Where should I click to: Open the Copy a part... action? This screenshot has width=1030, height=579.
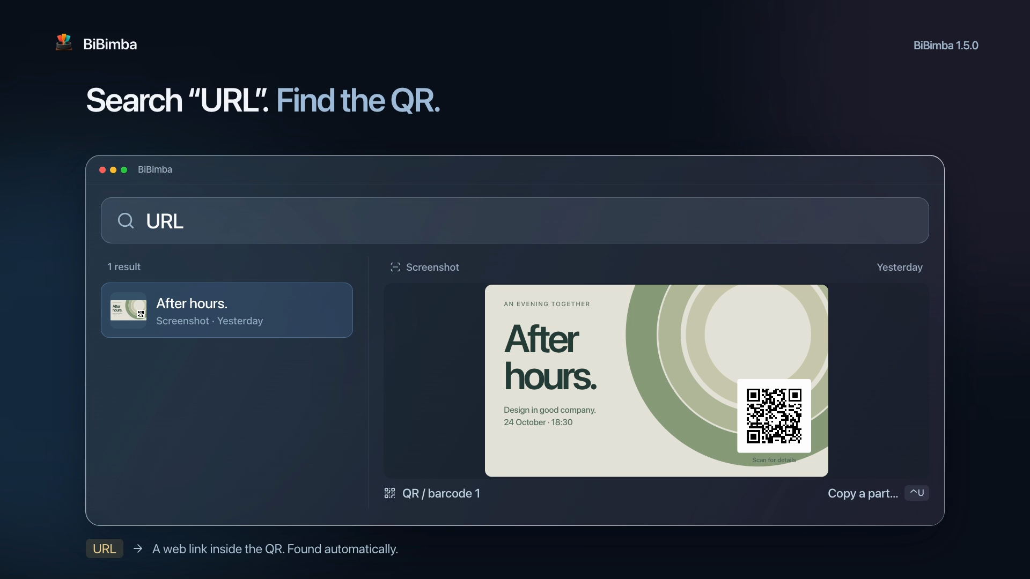(863, 493)
